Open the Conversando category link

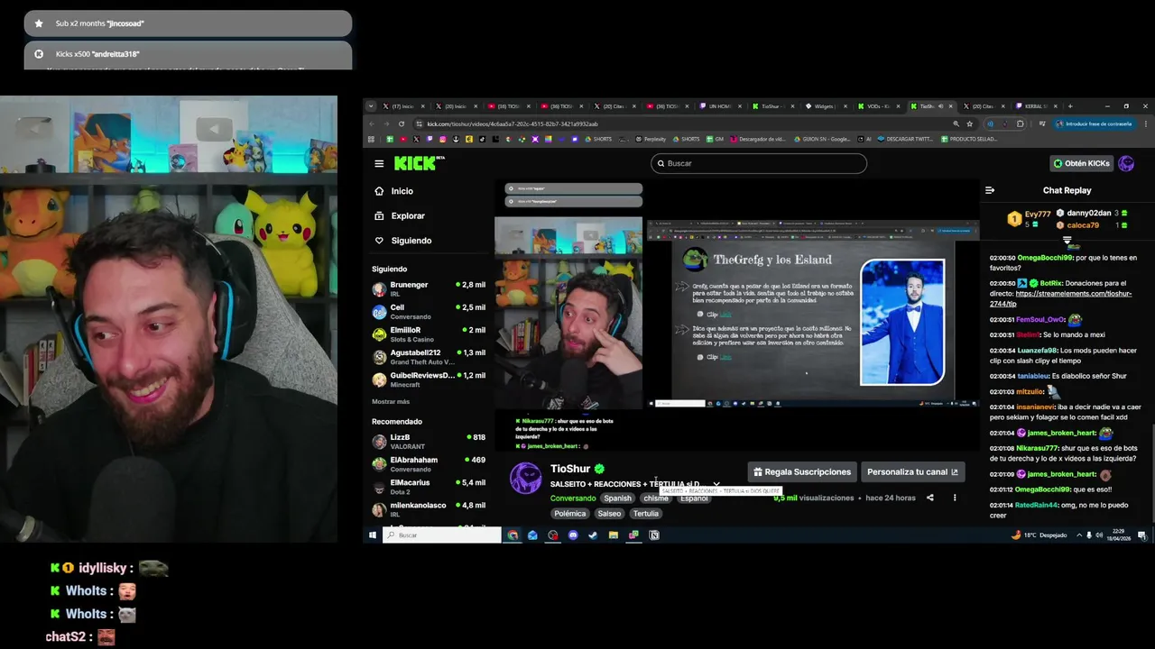(x=573, y=498)
